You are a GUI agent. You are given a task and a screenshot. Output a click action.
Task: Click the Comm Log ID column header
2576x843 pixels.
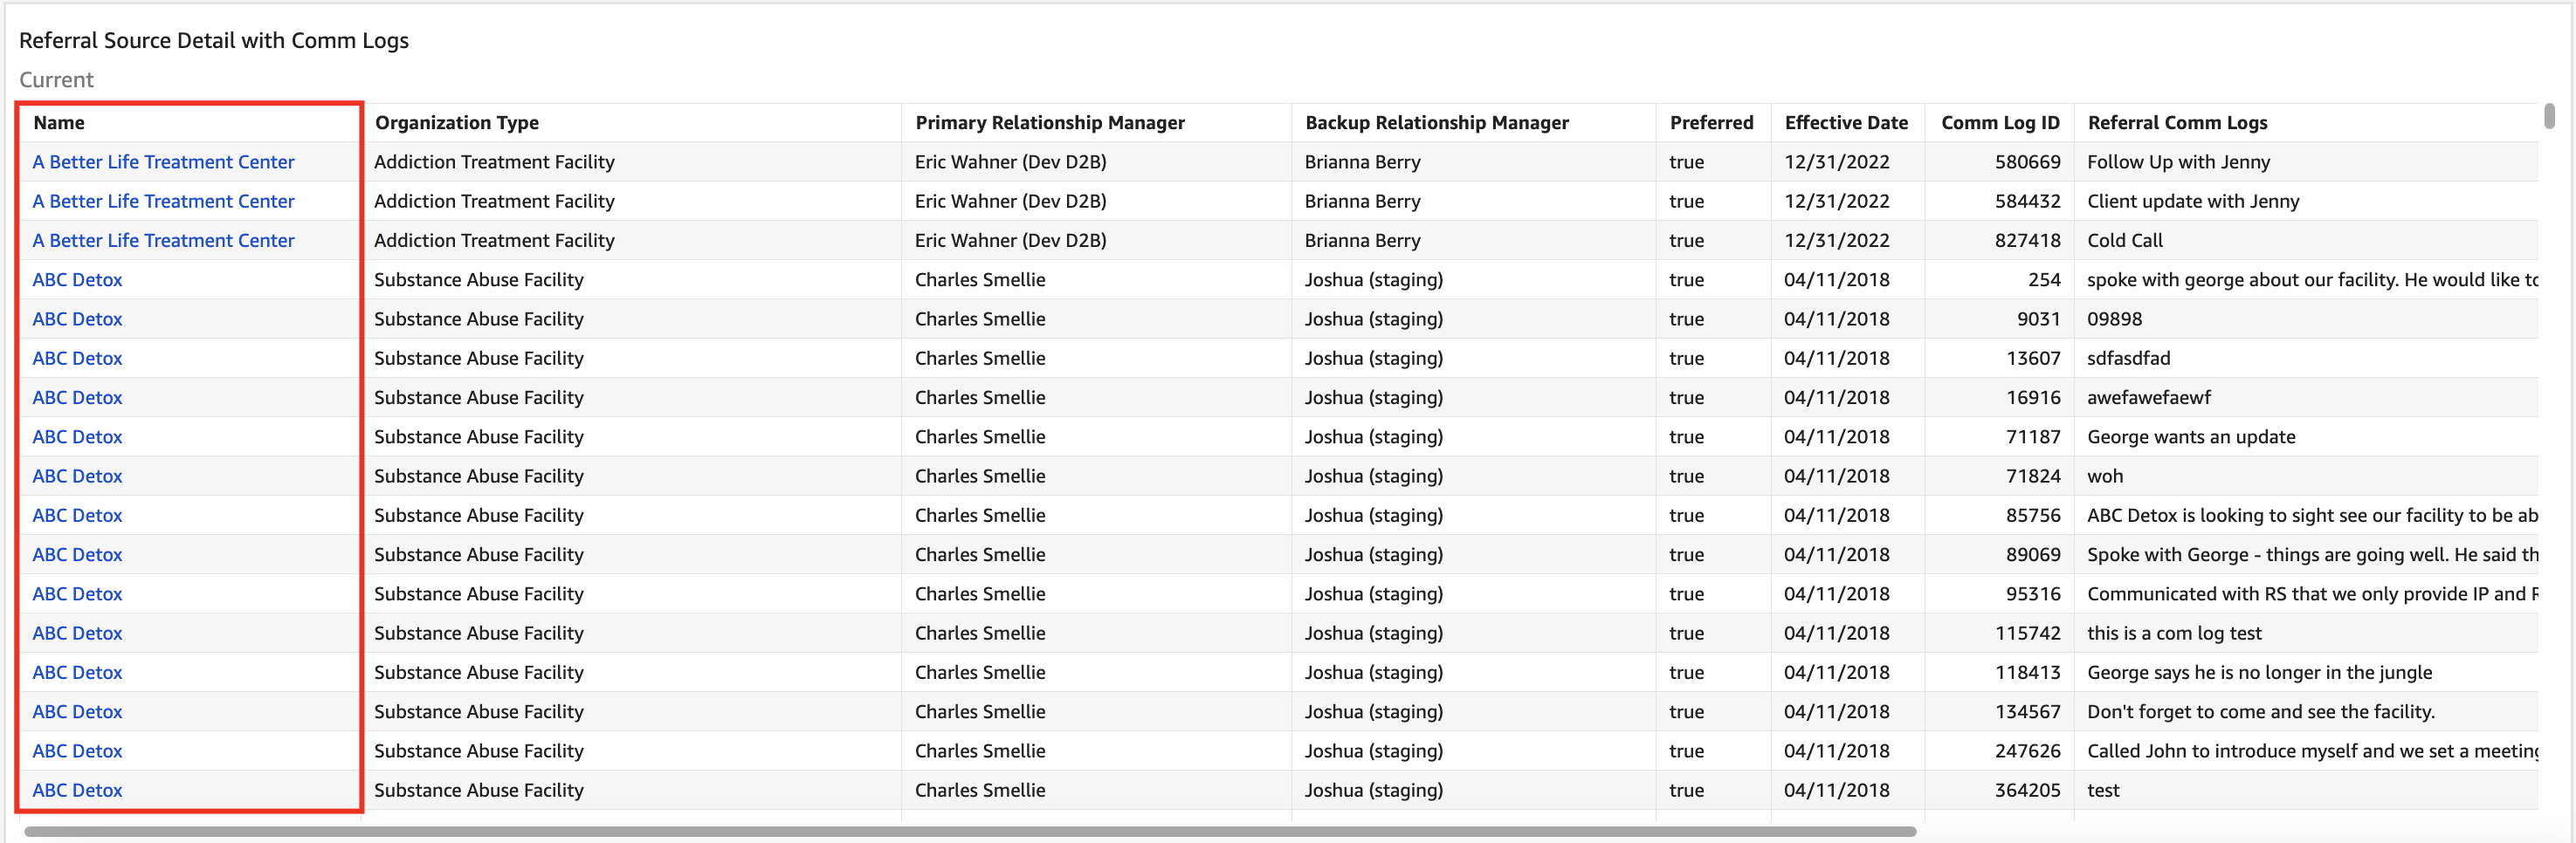coord(1999,123)
